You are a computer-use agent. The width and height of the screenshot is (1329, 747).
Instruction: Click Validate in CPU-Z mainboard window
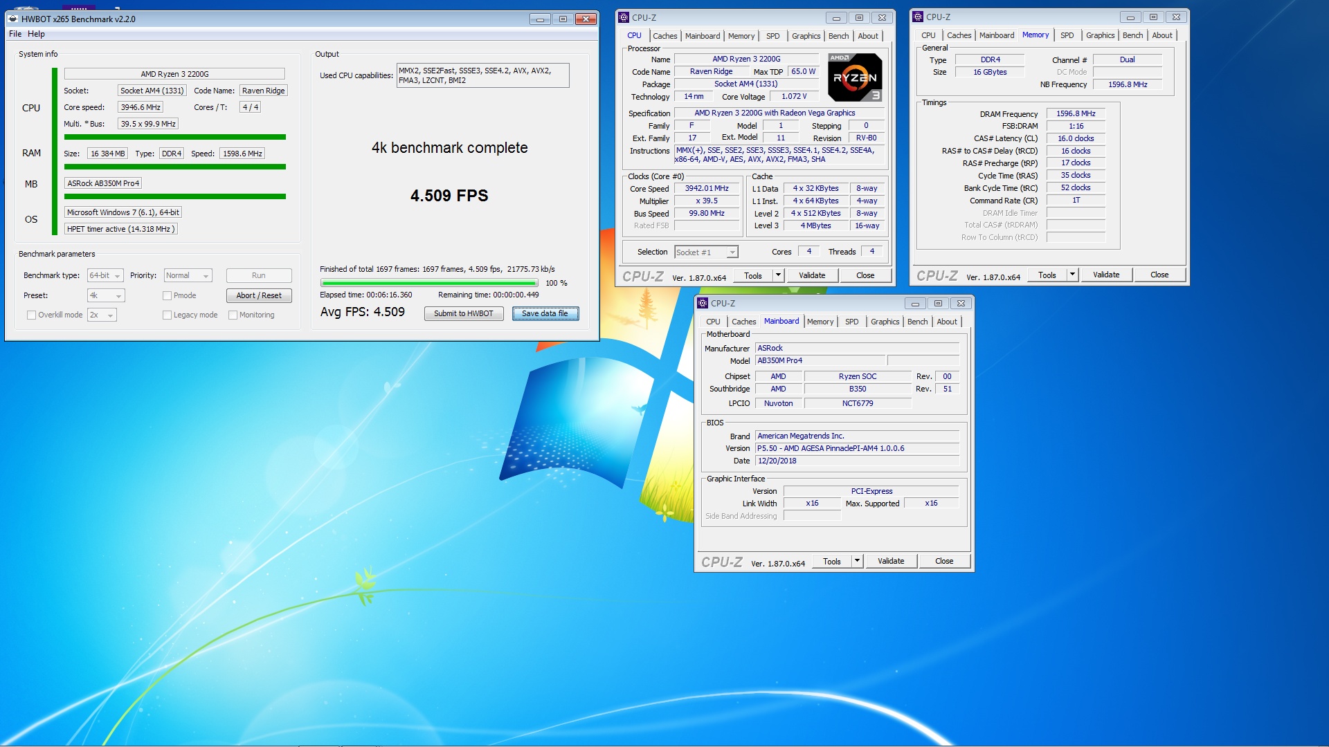point(891,561)
